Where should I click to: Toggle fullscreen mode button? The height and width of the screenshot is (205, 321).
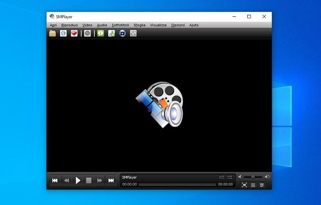(x=245, y=185)
